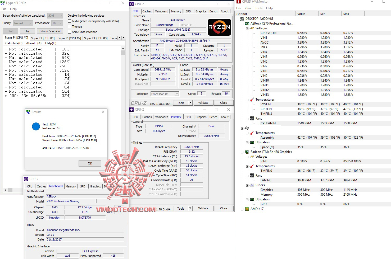Open the Tools dropdown arrow in CPU-tab window
This screenshot has height=259, width=391.
coord(190,103)
